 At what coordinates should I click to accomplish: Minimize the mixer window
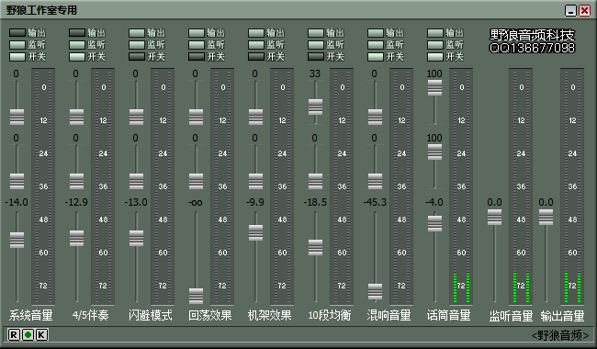point(570,10)
